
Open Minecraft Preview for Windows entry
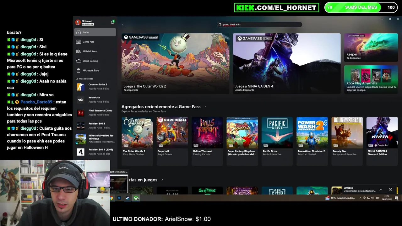click(95, 139)
